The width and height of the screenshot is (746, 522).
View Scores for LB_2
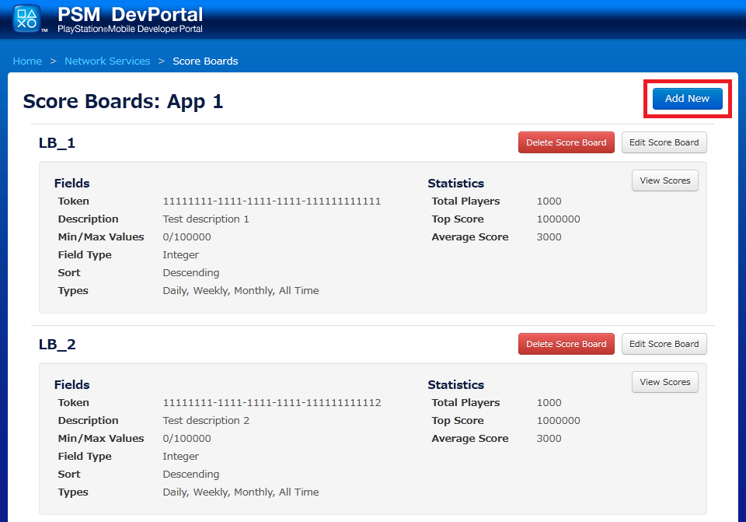click(664, 382)
